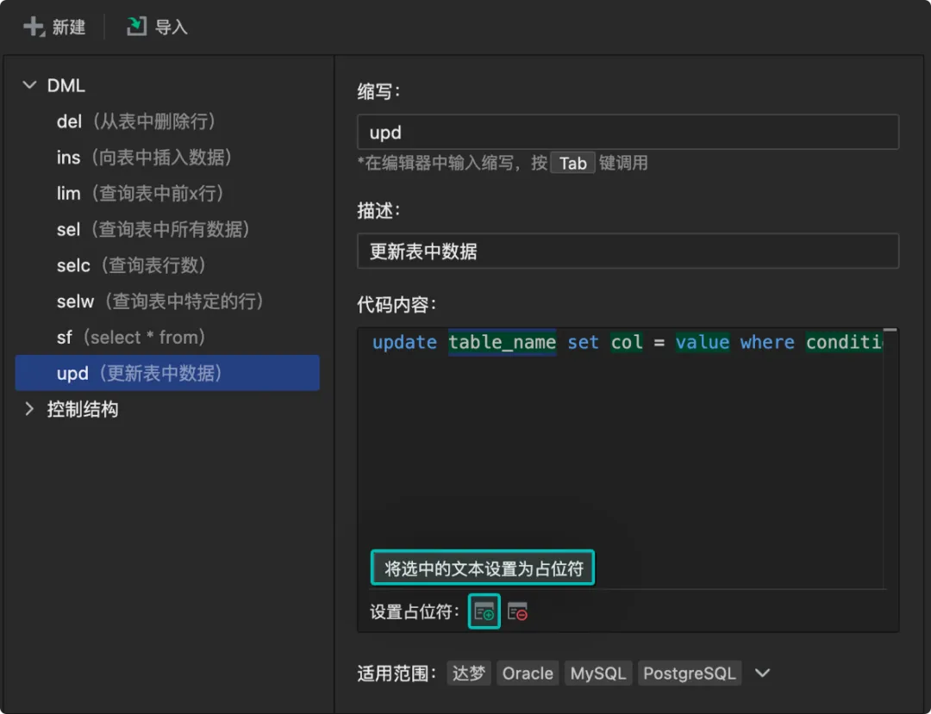Select the ins snippet
This screenshot has height=714, width=931.
coord(167,158)
